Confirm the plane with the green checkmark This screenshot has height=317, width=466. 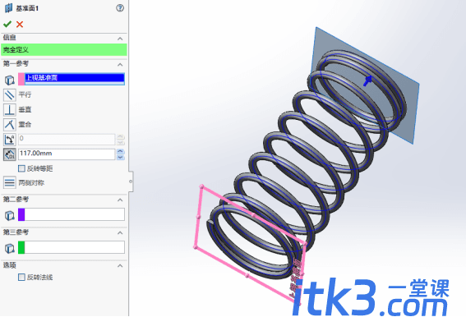pyautogui.click(x=7, y=24)
